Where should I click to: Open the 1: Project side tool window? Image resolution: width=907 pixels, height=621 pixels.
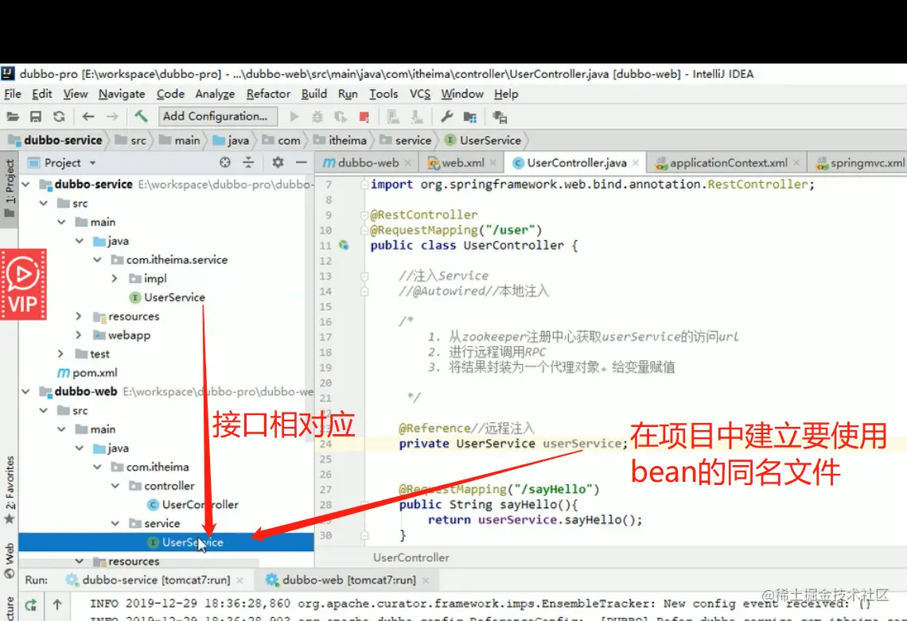pos(10,189)
